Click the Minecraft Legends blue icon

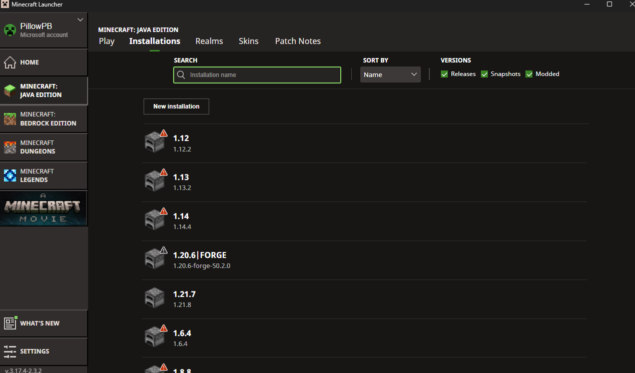[x=10, y=175]
